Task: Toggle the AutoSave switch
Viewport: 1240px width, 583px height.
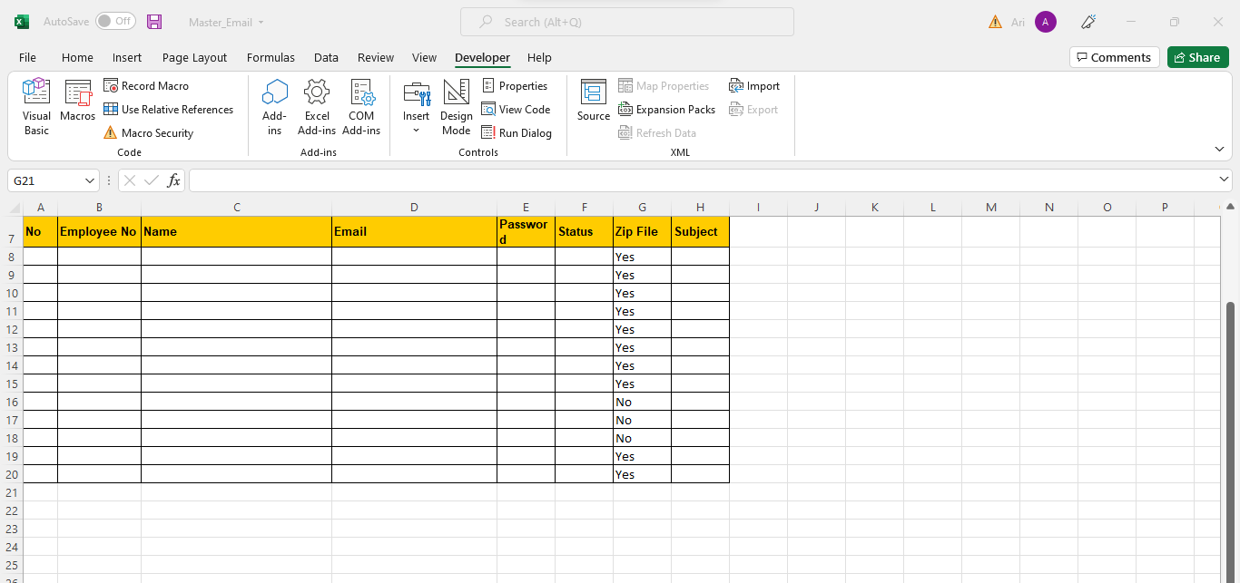Action: [115, 21]
